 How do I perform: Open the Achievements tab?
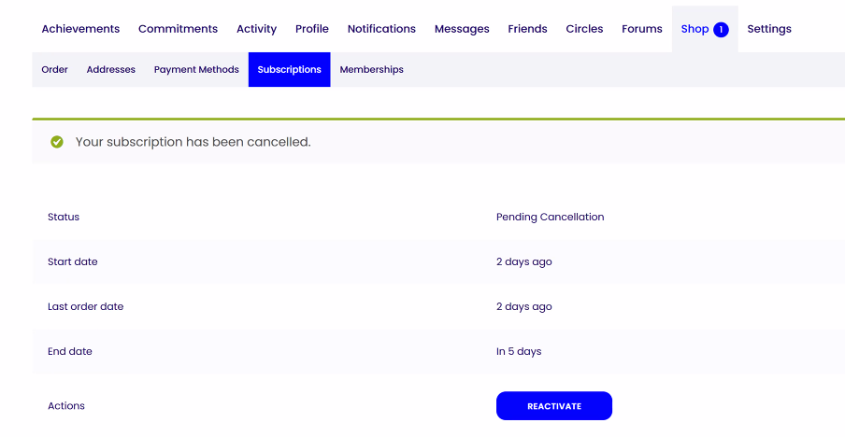point(80,29)
